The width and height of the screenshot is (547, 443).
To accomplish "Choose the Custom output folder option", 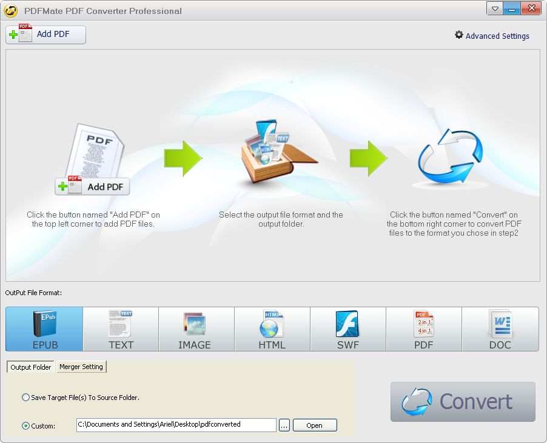I will click(x=38, y=426).
